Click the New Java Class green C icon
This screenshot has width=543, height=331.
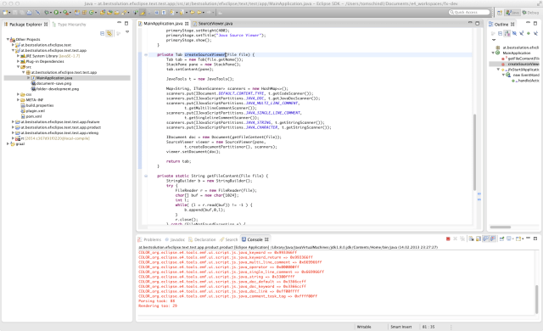click(x=92, y=13)
